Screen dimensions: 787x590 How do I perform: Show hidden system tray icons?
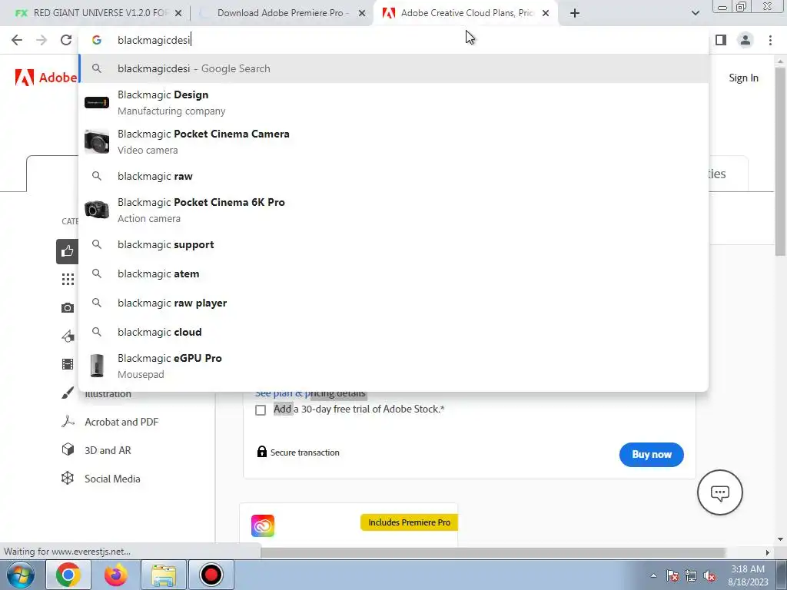click(x=653, y=575)
